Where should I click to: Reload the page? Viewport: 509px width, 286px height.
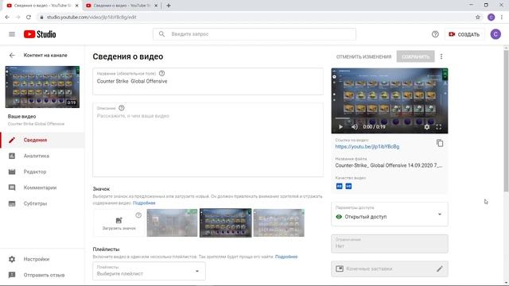[x=29, y=17]
